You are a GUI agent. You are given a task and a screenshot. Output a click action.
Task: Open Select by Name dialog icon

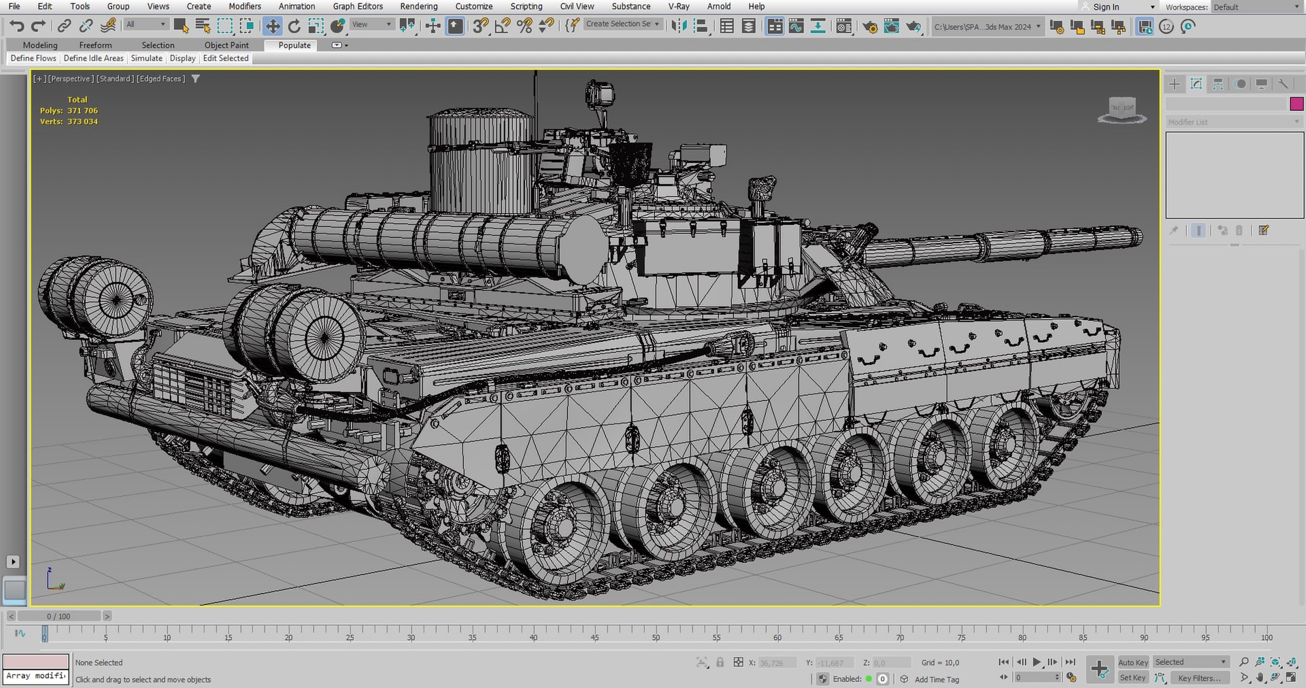[x=203, y=26]
